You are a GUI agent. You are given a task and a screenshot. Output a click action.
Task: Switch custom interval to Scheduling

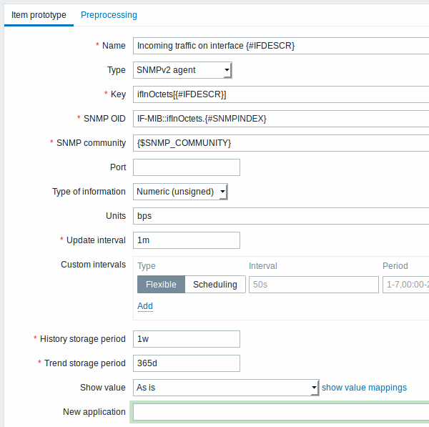pos(215,285)
